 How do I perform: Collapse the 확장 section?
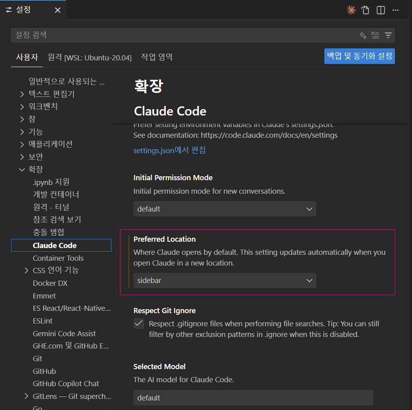click(x=22, y=169)
